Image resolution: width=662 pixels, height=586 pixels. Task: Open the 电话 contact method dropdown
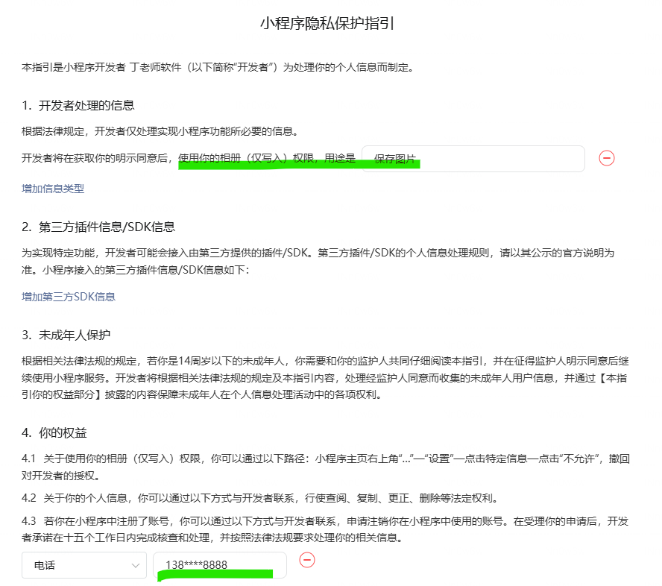coord(83,566)
